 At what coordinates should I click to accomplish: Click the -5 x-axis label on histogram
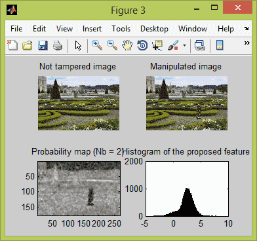[144, 223]
